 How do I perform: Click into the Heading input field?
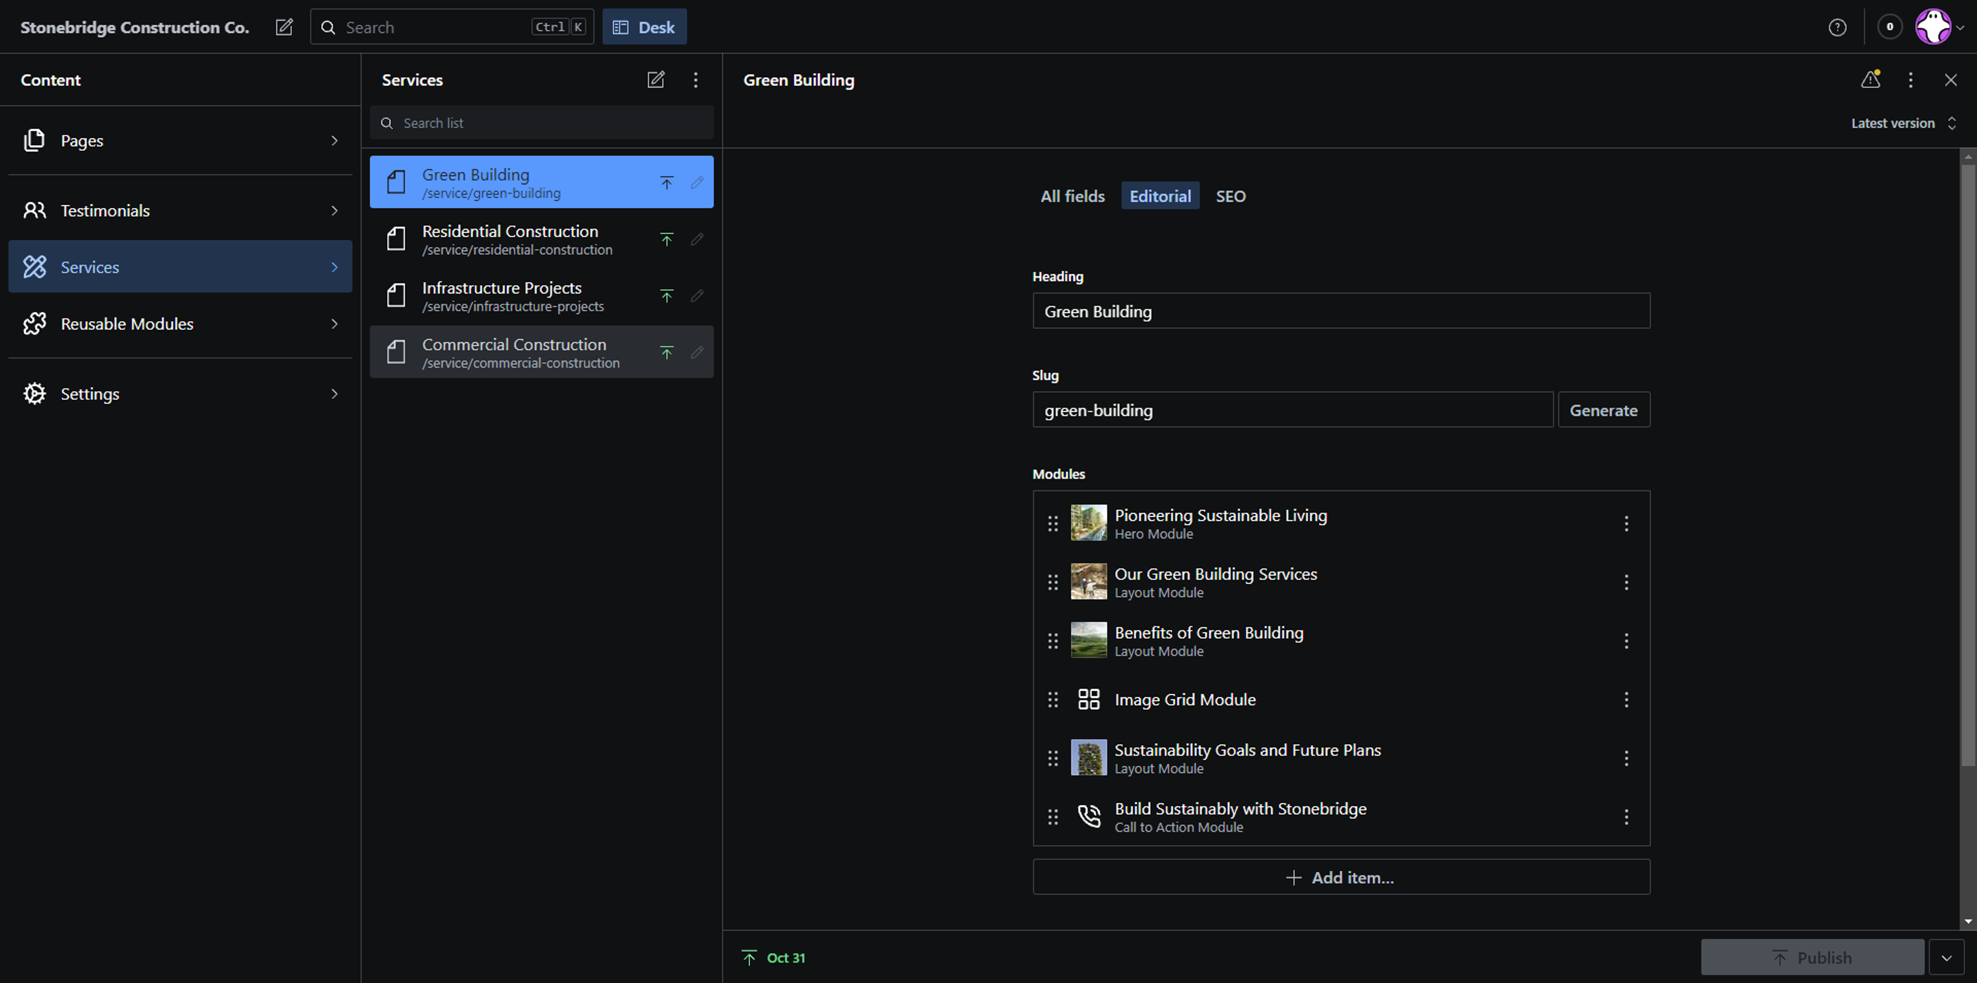1341,311
